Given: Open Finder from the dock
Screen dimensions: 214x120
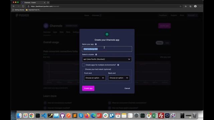Looking at the screenshot, I should click(x=19, y=116).
